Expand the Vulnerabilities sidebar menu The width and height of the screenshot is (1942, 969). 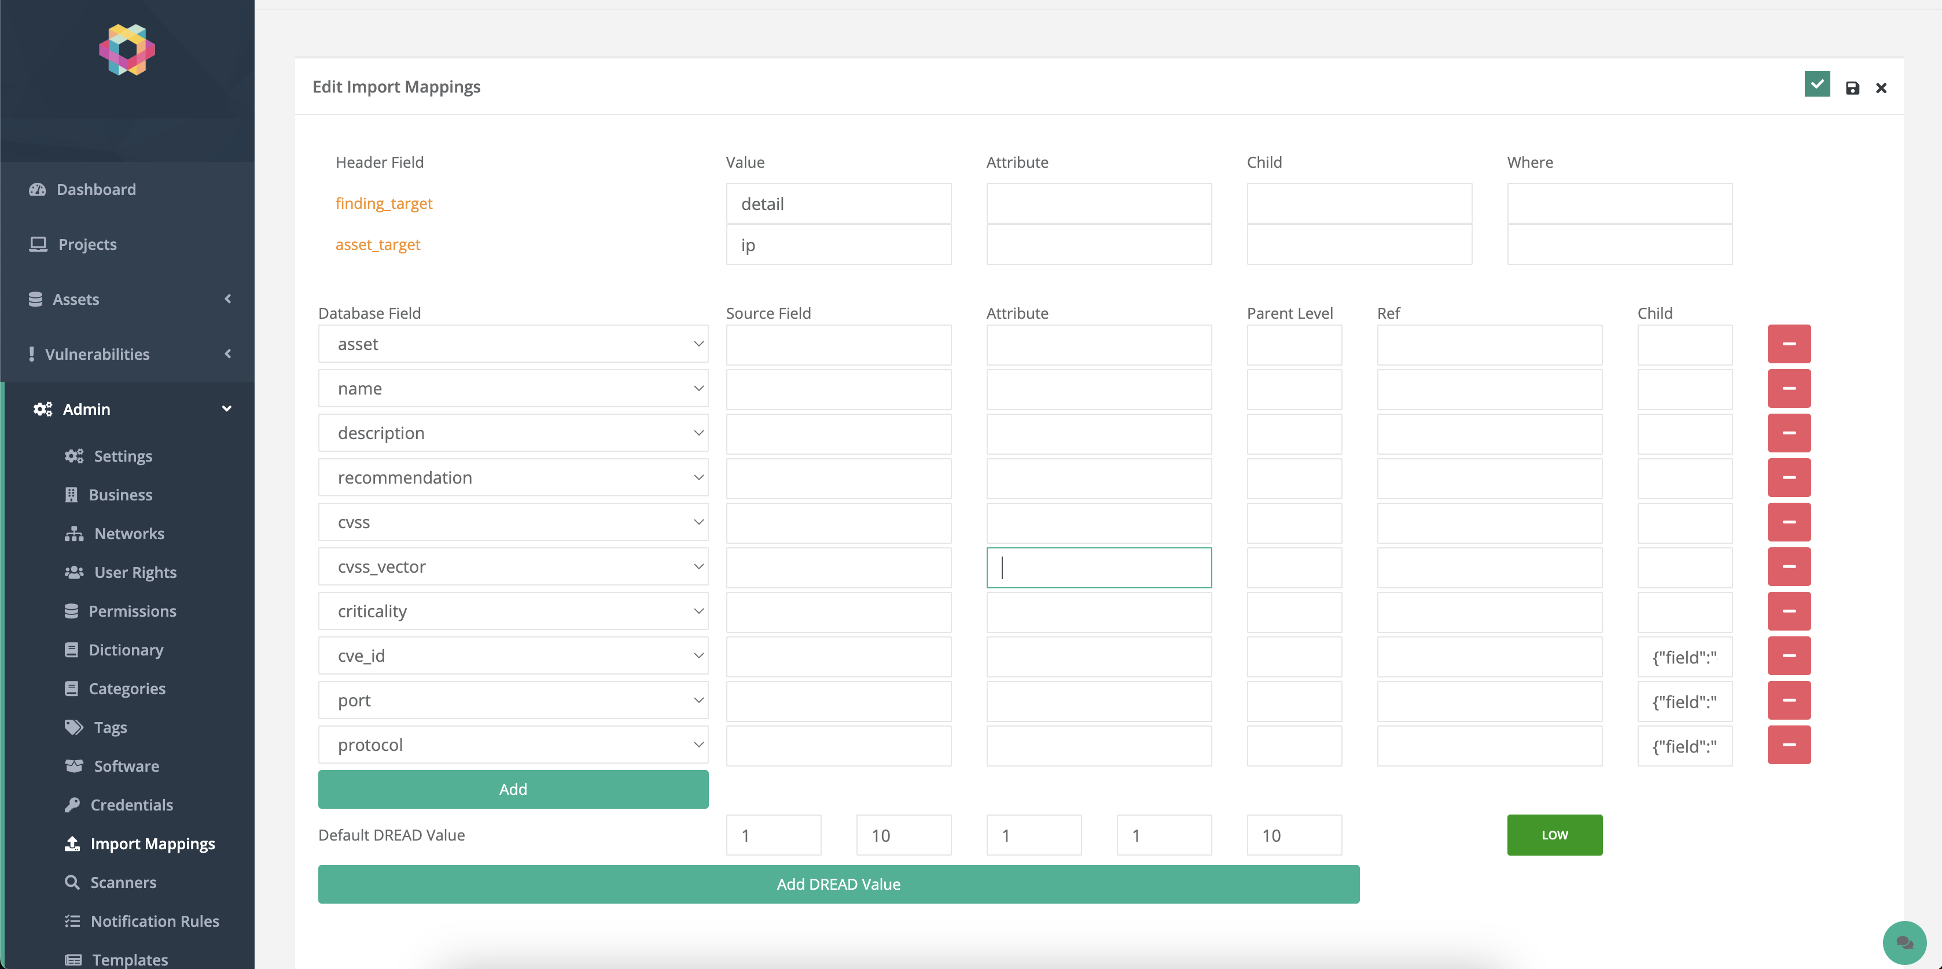(x=128, y=354)
